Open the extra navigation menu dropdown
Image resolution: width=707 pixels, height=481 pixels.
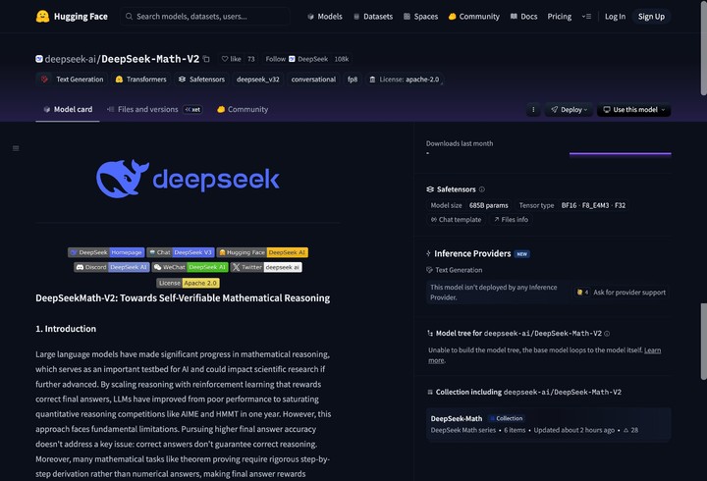click(x=586, y=17)
